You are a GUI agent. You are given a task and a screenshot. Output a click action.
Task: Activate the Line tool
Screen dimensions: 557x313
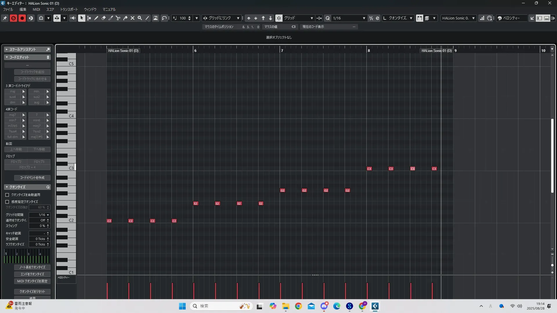pyautogui.click(x=147, y=18)
